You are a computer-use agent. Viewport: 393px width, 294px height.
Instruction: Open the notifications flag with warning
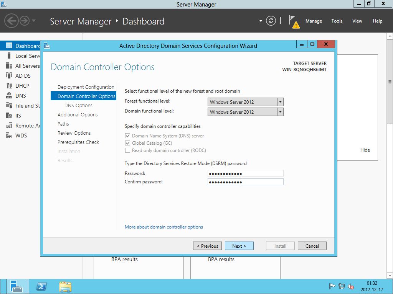pos(294,22)
